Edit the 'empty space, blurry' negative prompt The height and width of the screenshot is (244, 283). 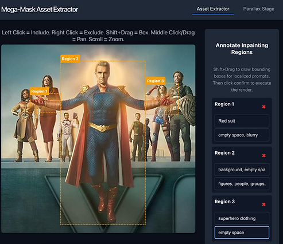(x=242, y=135)
